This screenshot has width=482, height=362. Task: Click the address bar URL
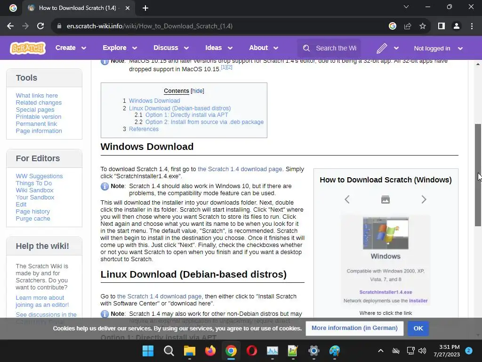[x=149, y=26]
